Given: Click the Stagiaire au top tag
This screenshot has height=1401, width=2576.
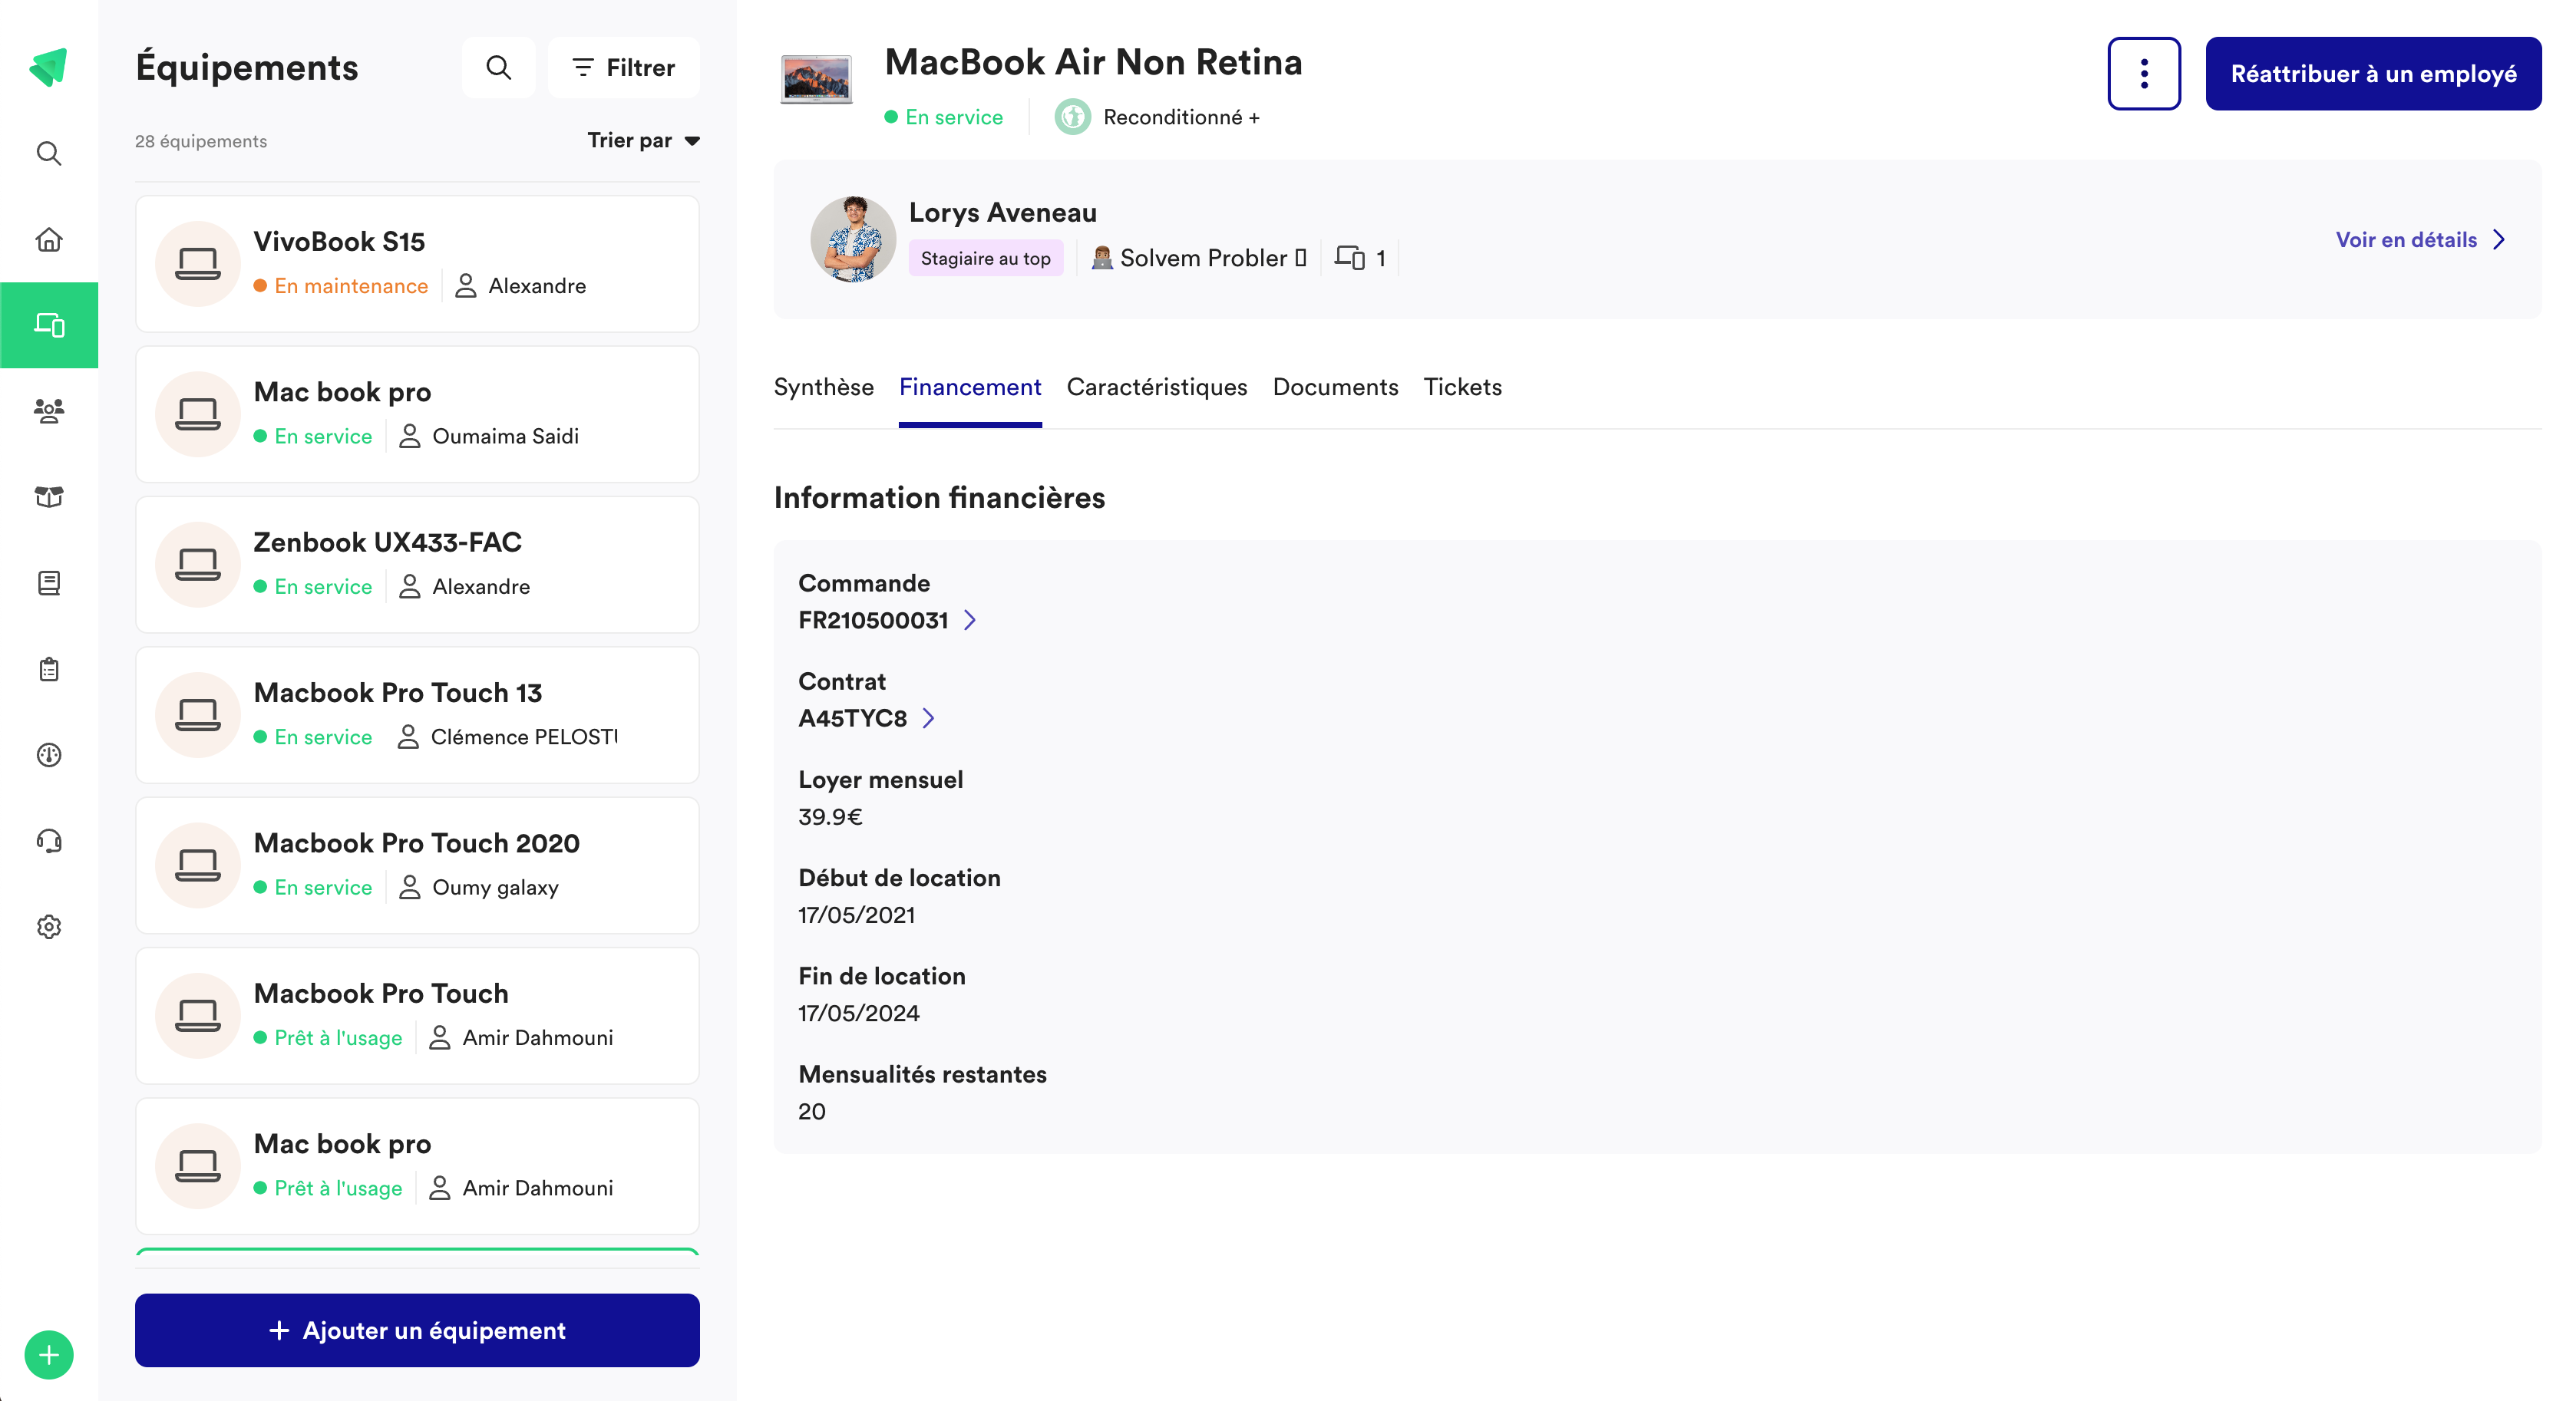Looking at the screenshot, I should 985,258.
